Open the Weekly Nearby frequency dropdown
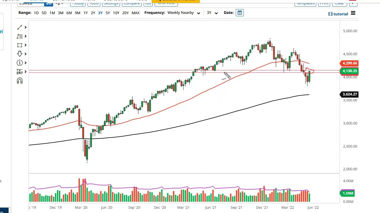This screenshot has height=213, width=380. click(183, 13)
